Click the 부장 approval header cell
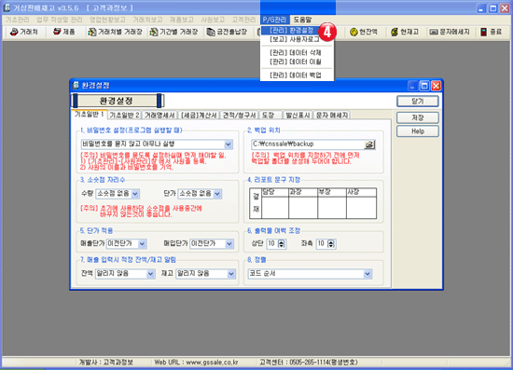Viewport: 513px width, 370px height. click(332, 193)
